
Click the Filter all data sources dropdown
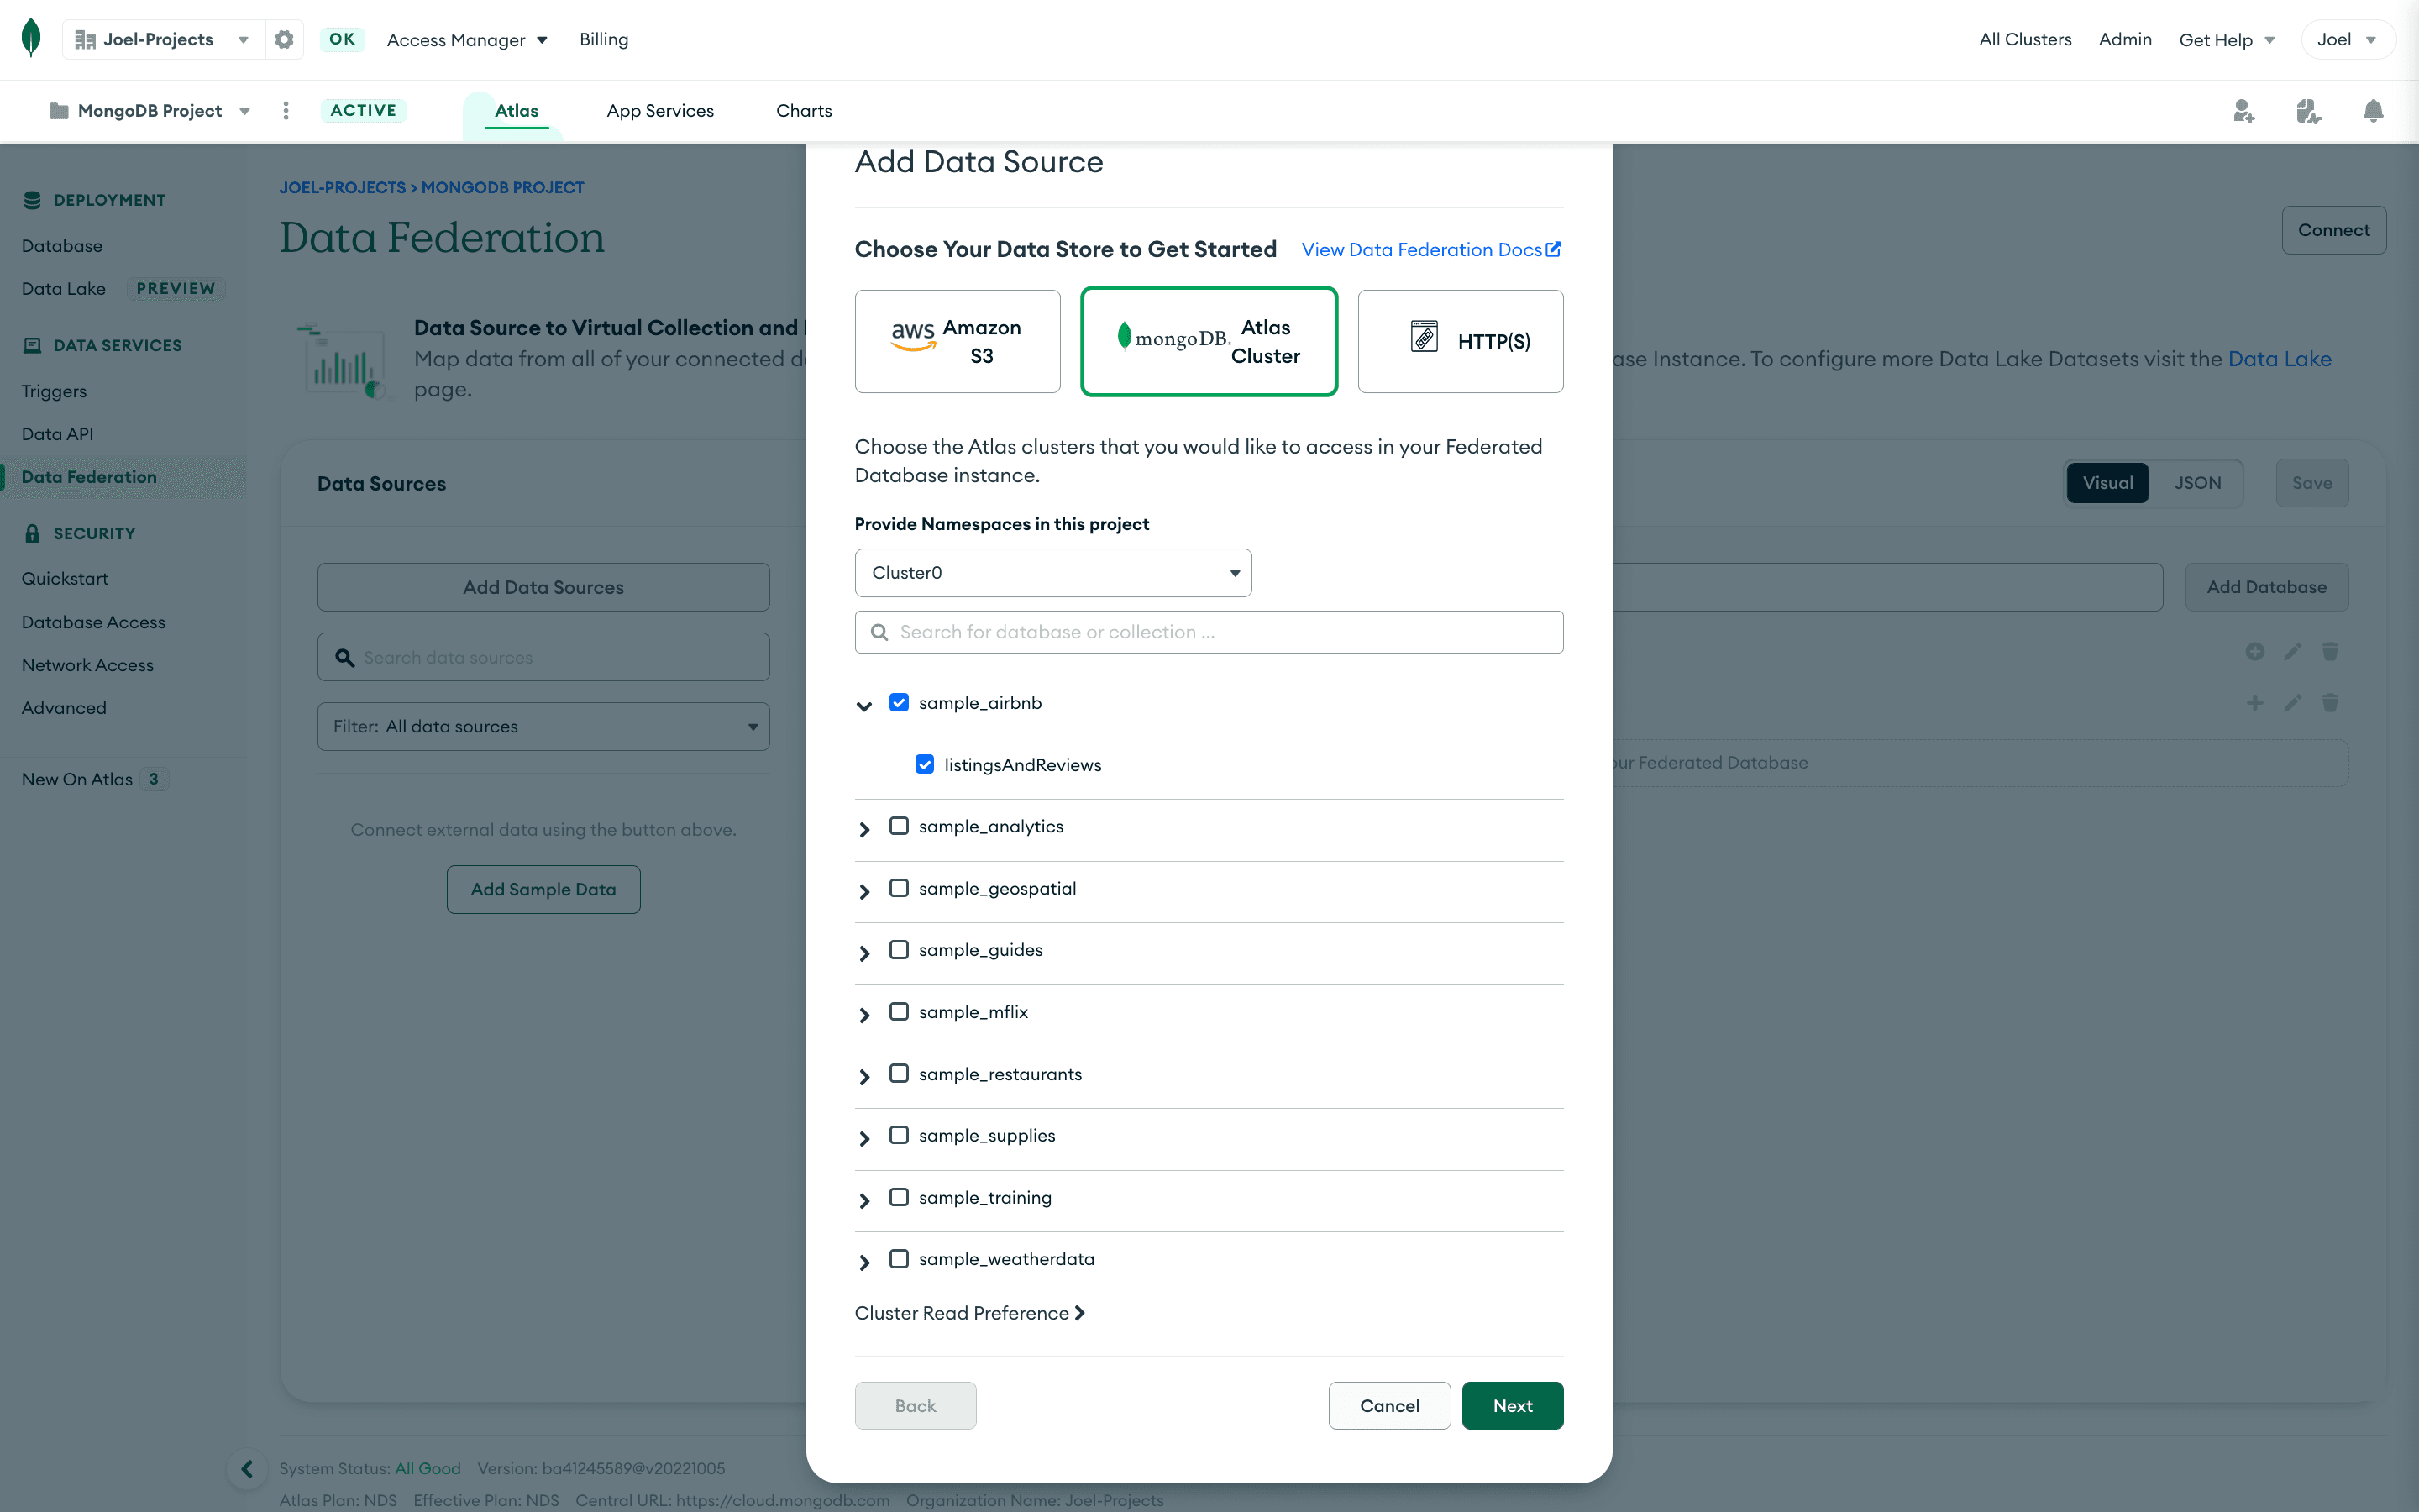click(x=543, y=727)
